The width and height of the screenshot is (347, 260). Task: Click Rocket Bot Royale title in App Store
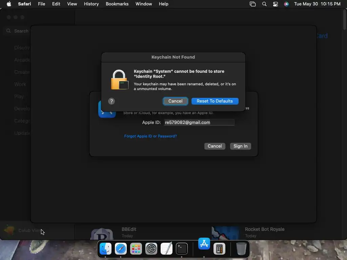[x=264, y=229]
